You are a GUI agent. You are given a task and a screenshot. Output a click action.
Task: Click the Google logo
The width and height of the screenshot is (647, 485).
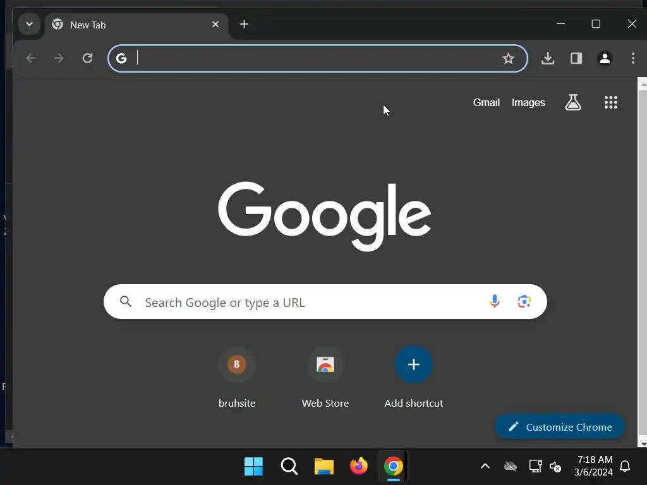pos(325,216)
